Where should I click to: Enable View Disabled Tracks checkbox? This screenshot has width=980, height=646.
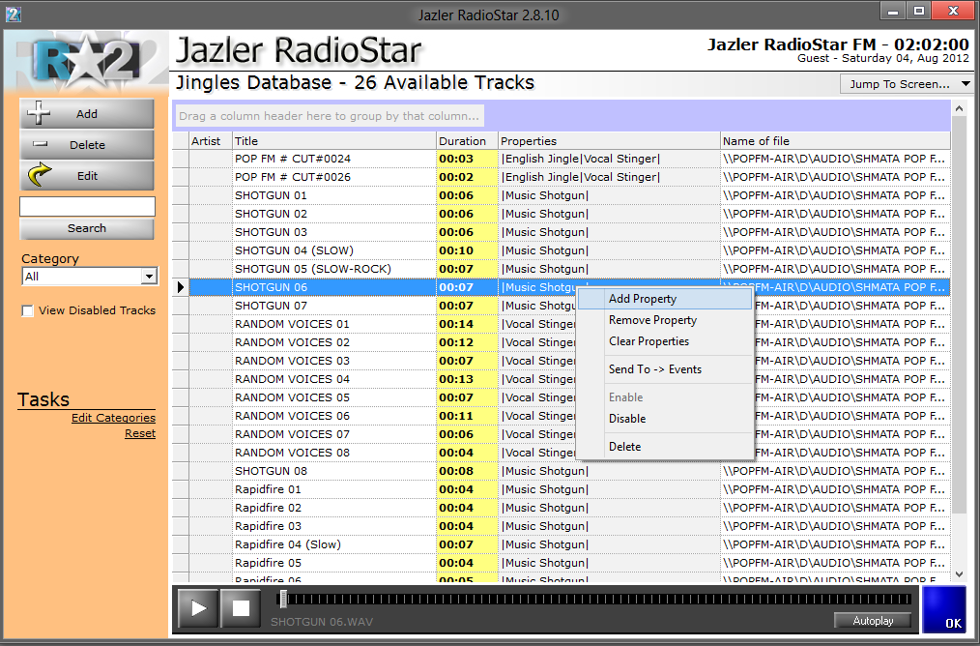tap(27, 310)
